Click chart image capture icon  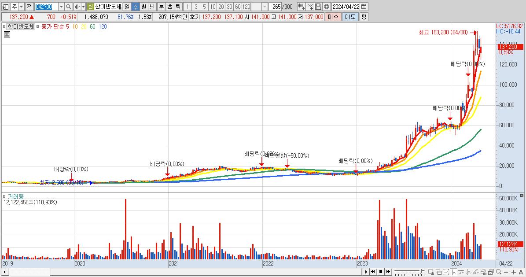[491, 272]
